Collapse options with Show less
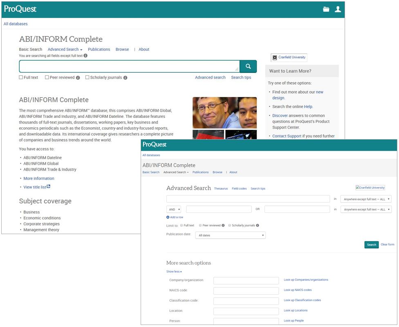Image resolution: width=399 pixels, height=327 pixels. [x=174, y=271]
